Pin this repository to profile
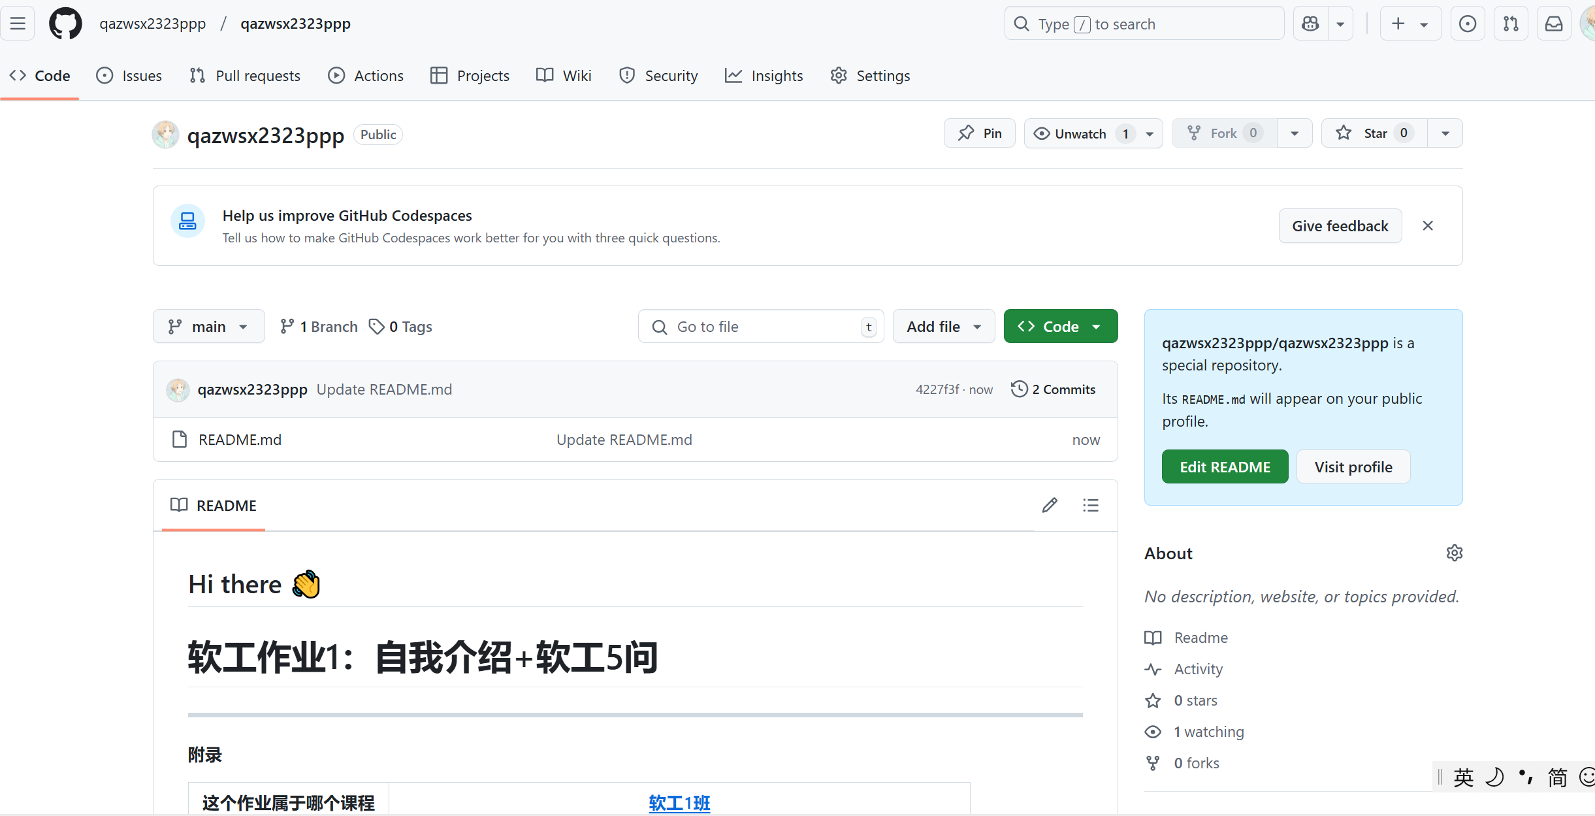Screen dimensions: 1595x816 tap(980, 133)
